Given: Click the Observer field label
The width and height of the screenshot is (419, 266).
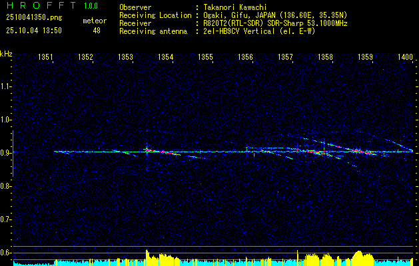Looking at the screenshot, I should point(135,7).
